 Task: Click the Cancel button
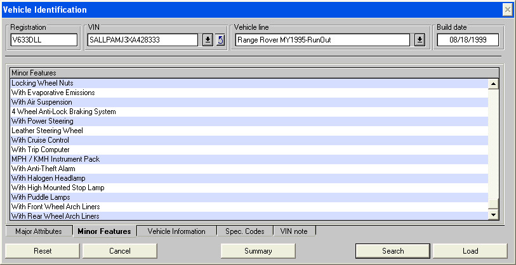pyautogui.click(x=120, y=251)
